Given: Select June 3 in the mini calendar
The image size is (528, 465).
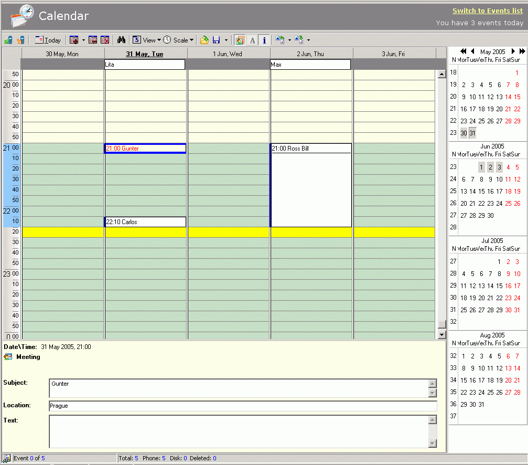Looking at the screenshot, I should (499, 167).
